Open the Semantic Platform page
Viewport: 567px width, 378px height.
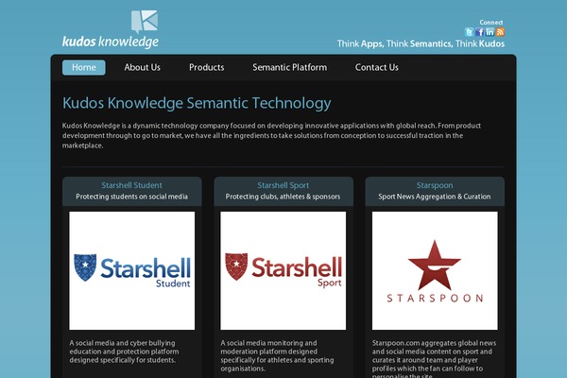click(290, 68)
